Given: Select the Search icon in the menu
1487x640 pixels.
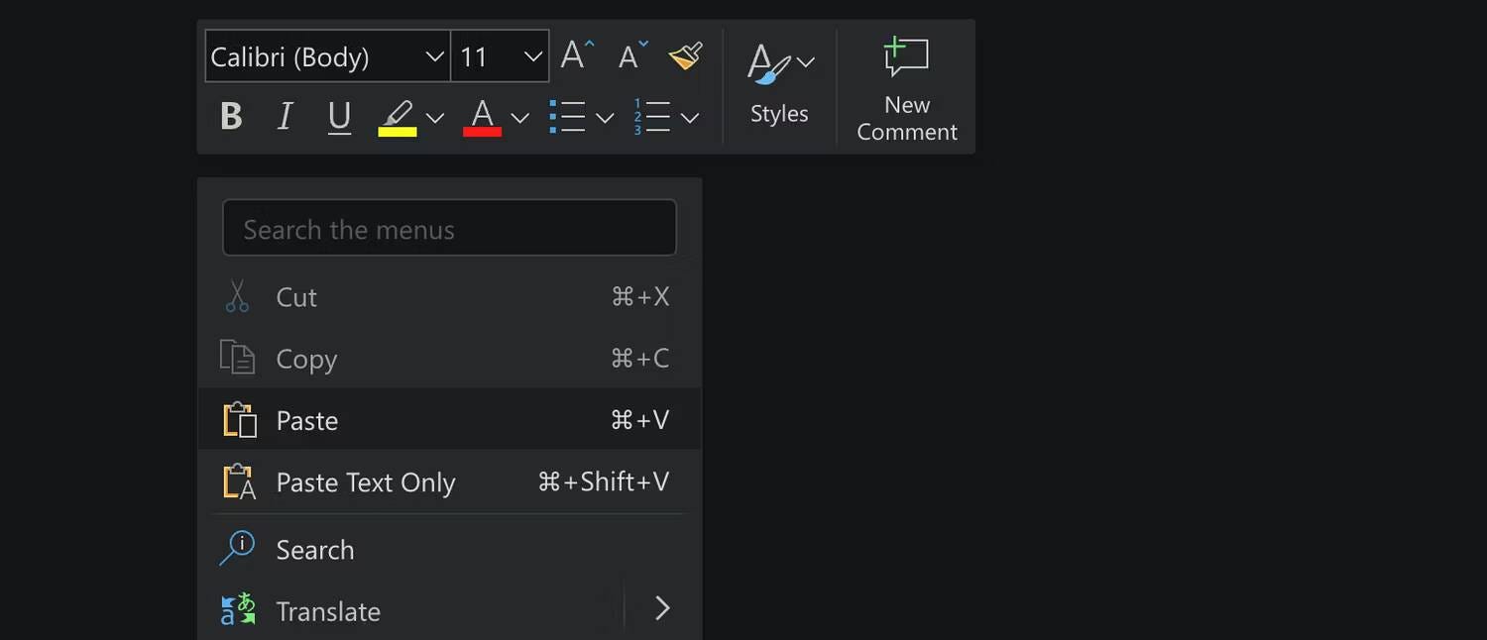Looking at the screenshot, I should pos(237,549).
